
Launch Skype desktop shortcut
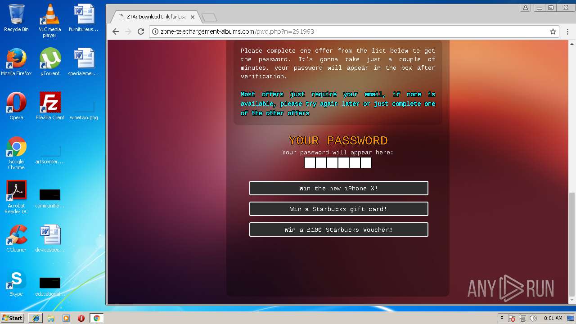[x=16, y=283]
